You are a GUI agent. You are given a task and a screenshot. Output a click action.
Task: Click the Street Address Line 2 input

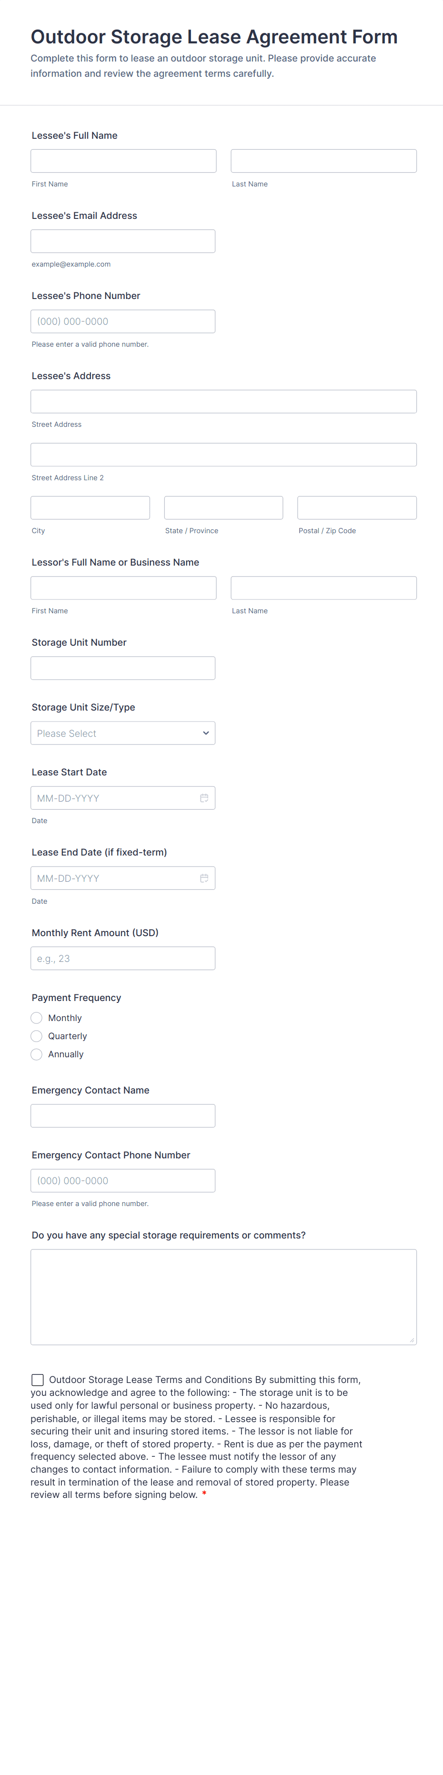pyautogui.click(x=223, y=455)
